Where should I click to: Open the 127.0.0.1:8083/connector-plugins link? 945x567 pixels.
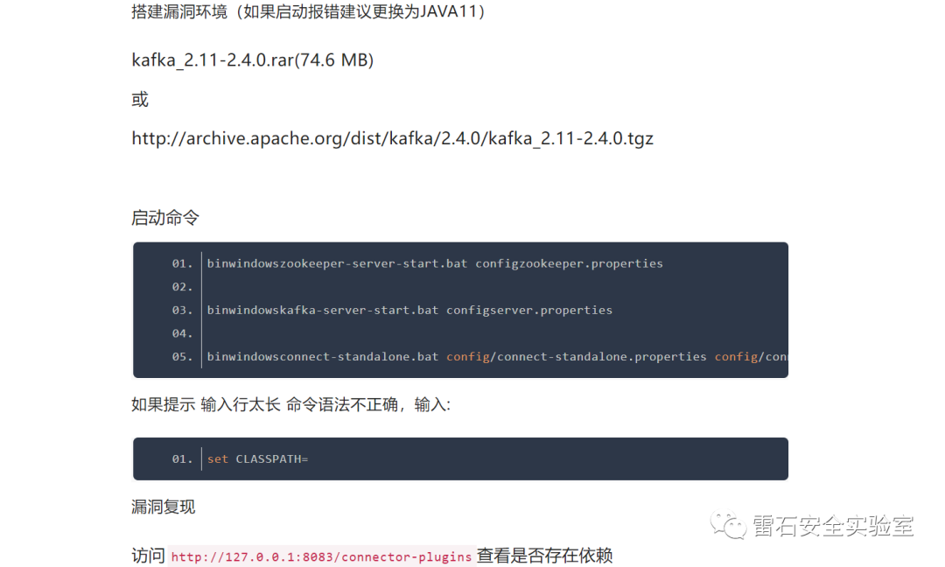point(321,556)
